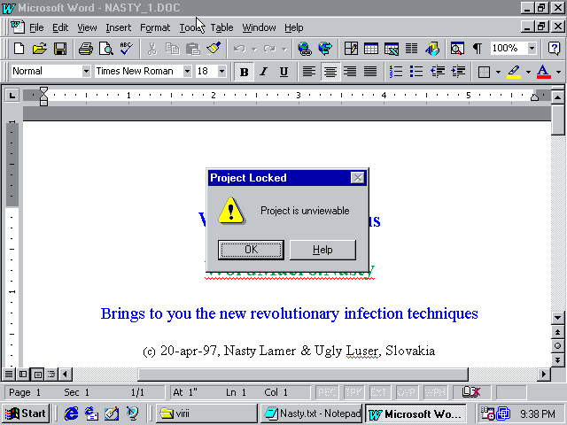Click the Columns icon
The height and width of the screenshot is (425, 567).
pyautogui.click(x=411, y=49)
